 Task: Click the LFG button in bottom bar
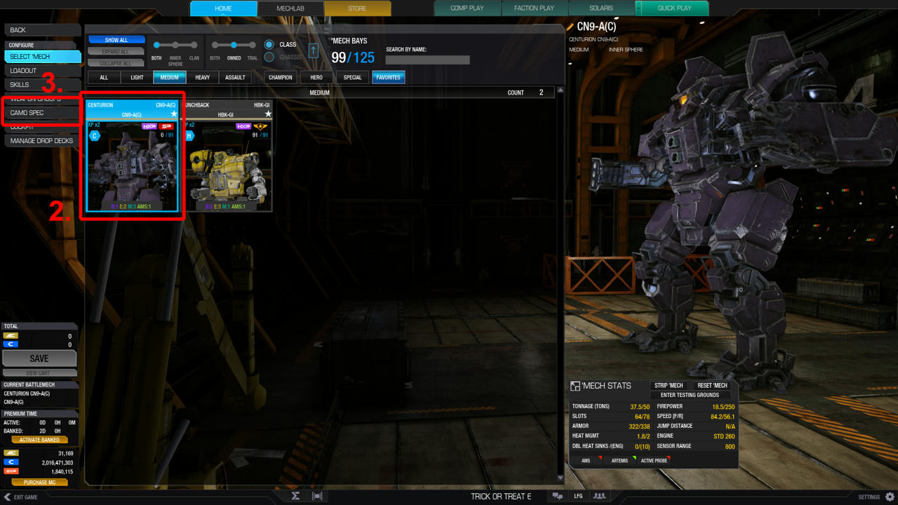(x=578, y=496)
